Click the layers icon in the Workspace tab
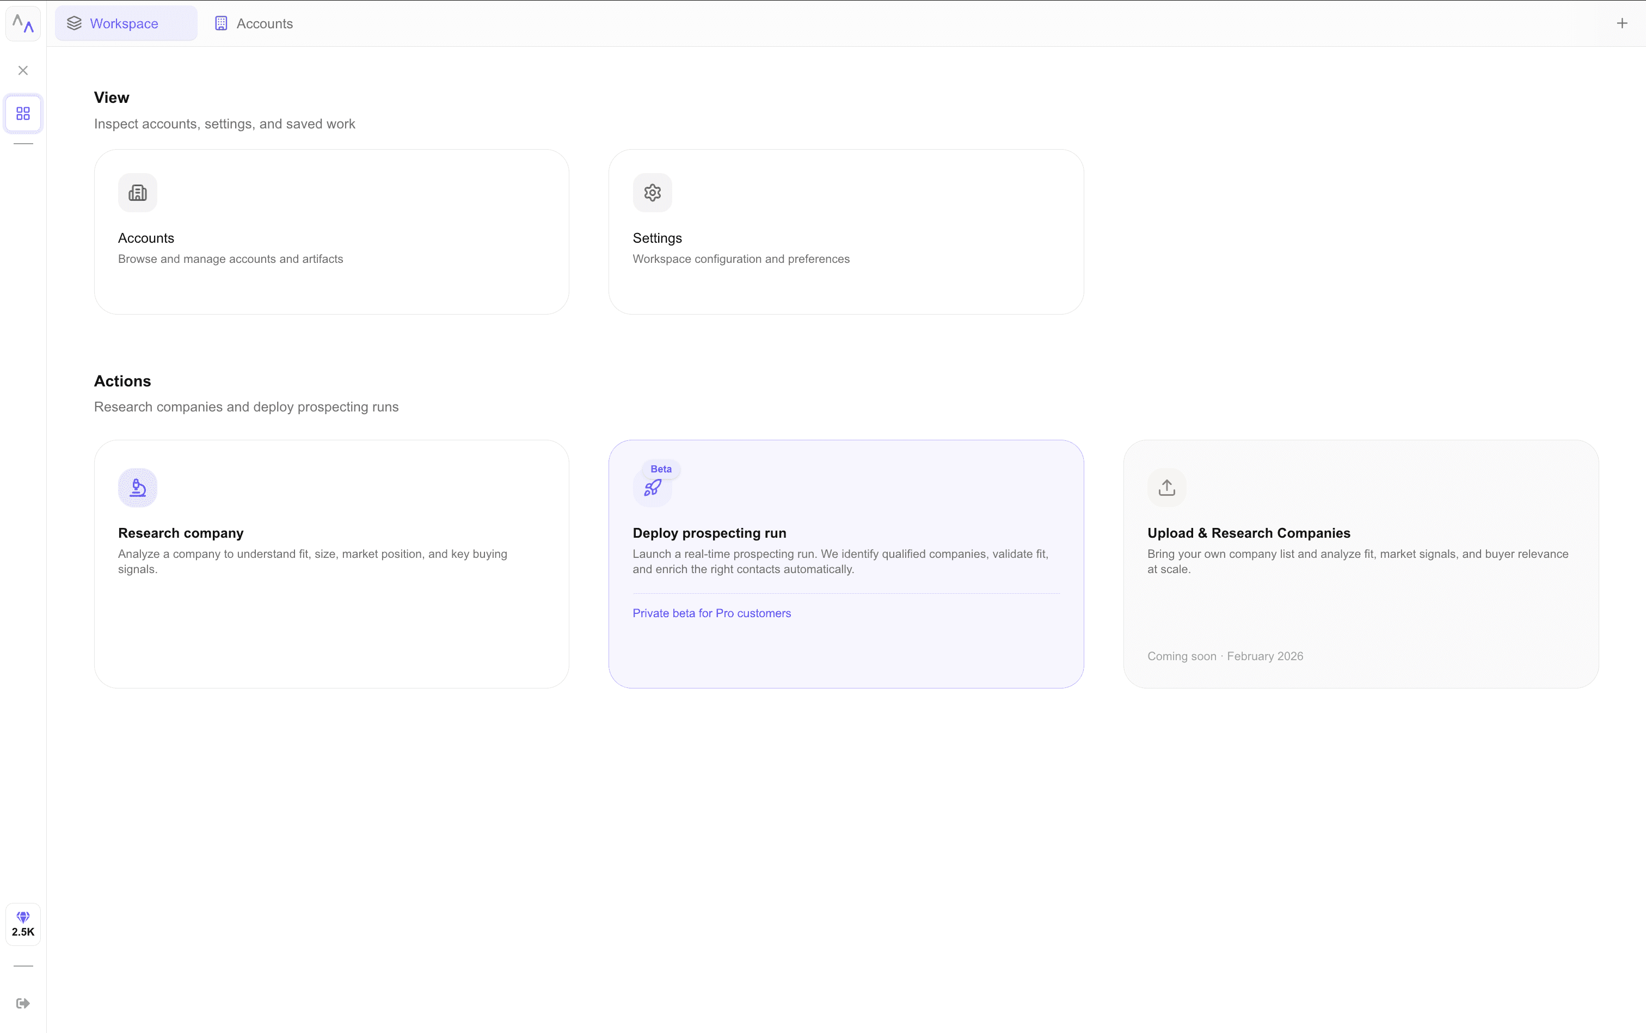The height and width of the screenshot is (1033, 1646). click(75, 22)
